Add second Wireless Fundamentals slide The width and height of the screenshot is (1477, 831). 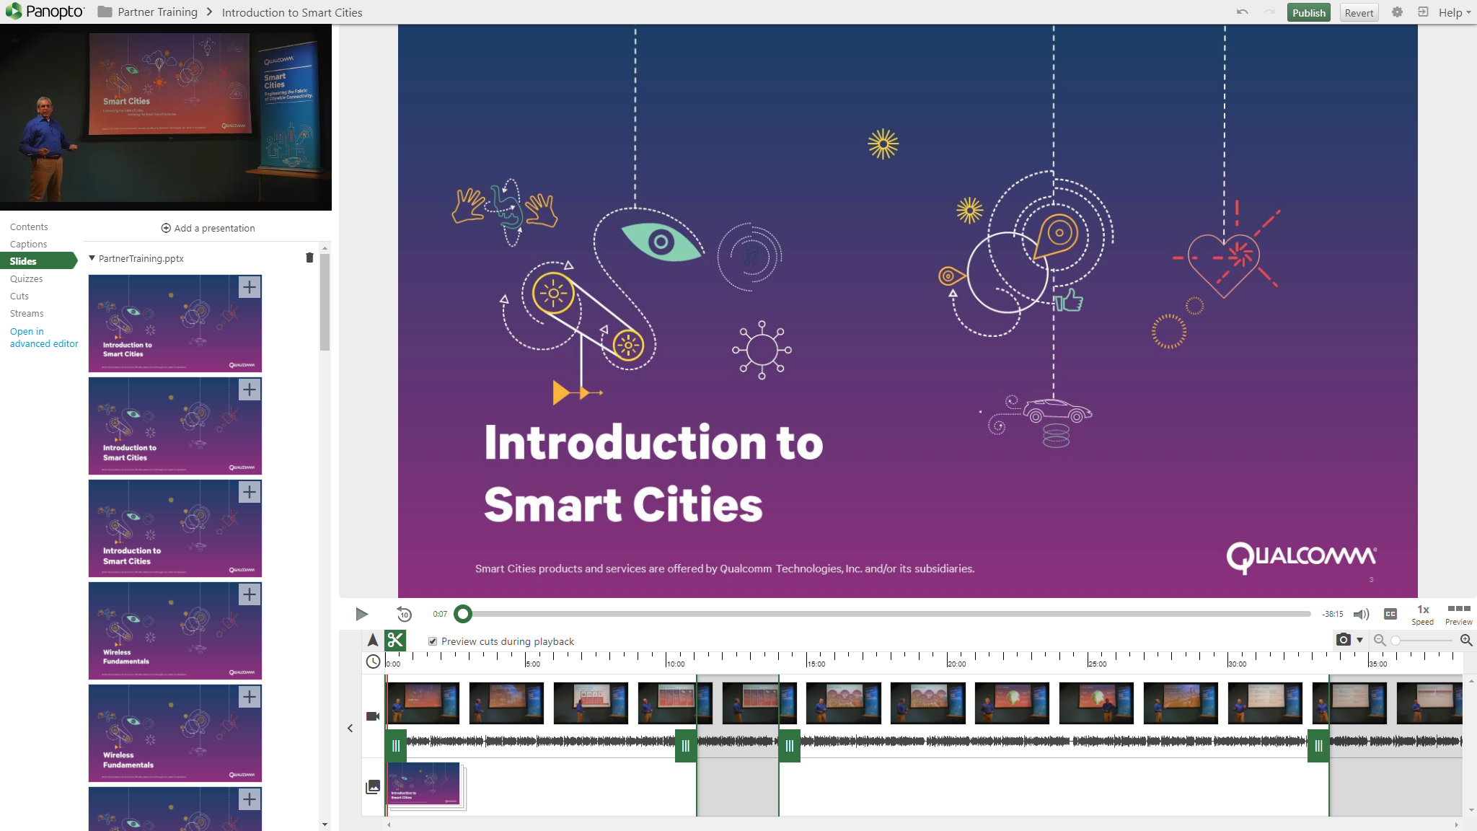[250, 697]
